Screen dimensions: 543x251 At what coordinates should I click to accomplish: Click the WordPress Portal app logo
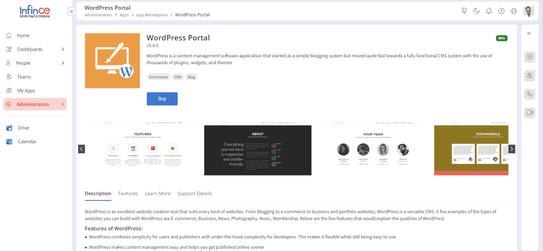click(112, 60)
